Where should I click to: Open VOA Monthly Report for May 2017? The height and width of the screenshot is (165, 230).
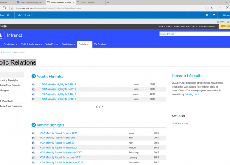point(58,138)
